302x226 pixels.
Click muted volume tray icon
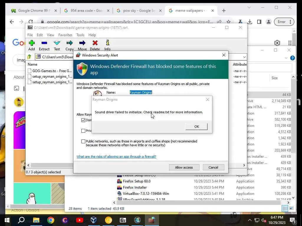point(264,220)
